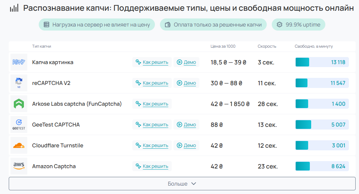359x194 pixels.
Task: Click the AWS Amazon Captcha logo
Action: 19,166
